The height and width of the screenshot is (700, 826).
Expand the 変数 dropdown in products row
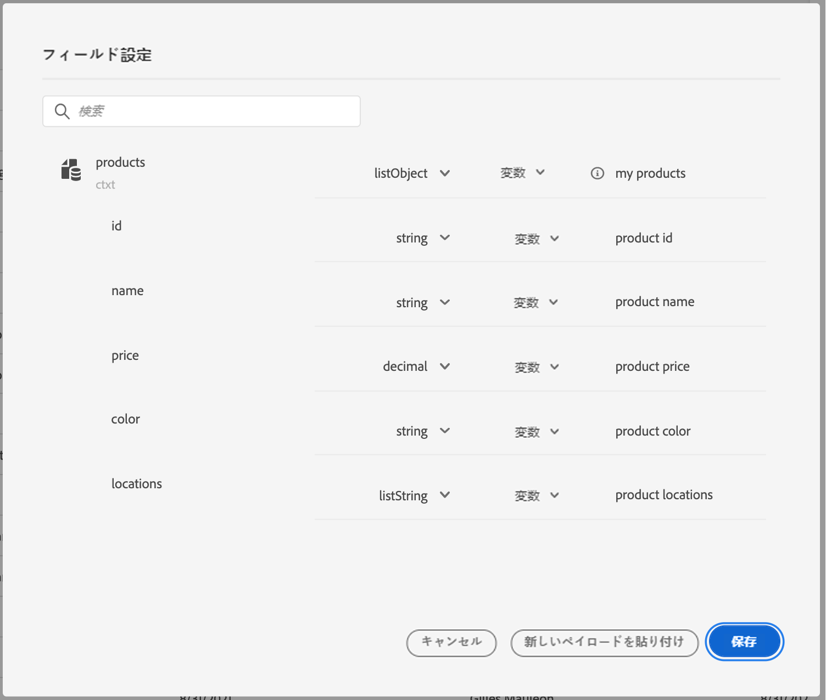pyautogui.click(x=522, y=173)
